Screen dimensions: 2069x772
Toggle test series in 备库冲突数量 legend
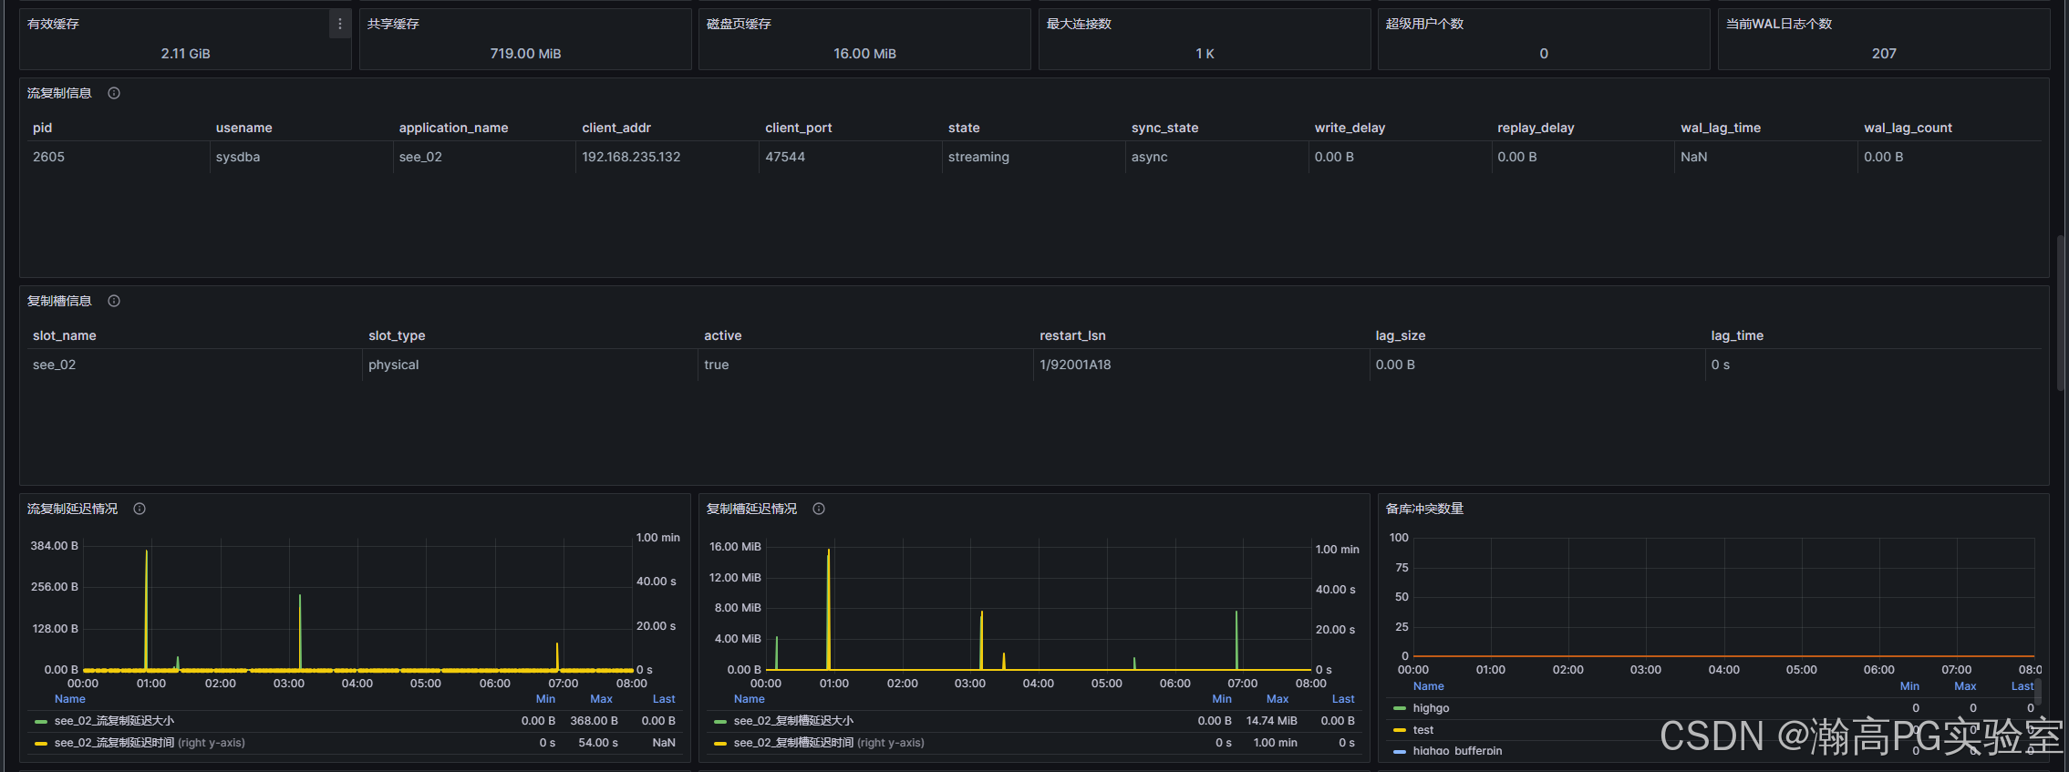[1423, 730]
